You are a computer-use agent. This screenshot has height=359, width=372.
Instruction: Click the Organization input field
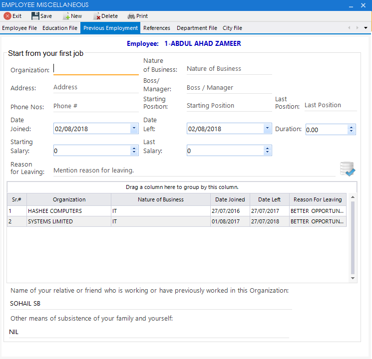pos(96,69)
